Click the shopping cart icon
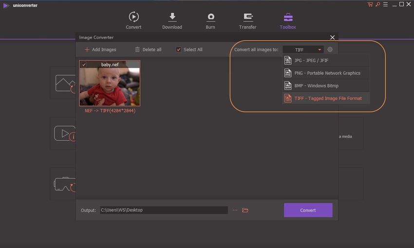 [370, 4]
